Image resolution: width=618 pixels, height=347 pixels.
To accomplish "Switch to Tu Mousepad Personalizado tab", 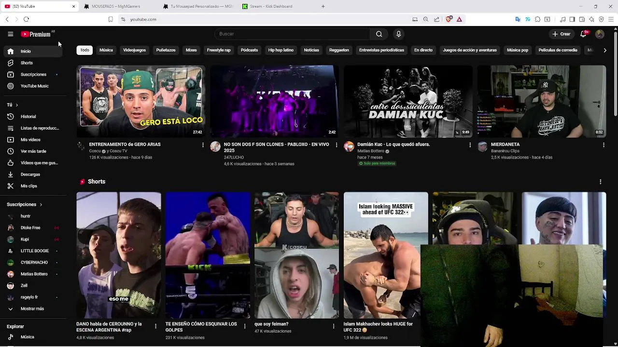I will [x=199, y=6].
